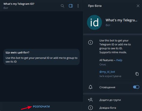The width and height of the screenshot is (142, 111).
Task: Click the Сповіщення label row
Action: [113, 87]
